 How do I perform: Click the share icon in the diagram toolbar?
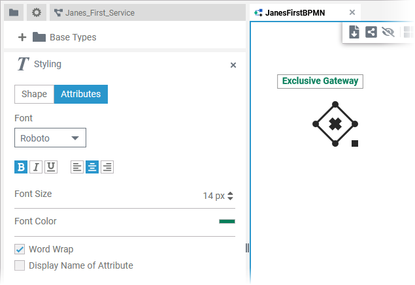coord(371,32)
